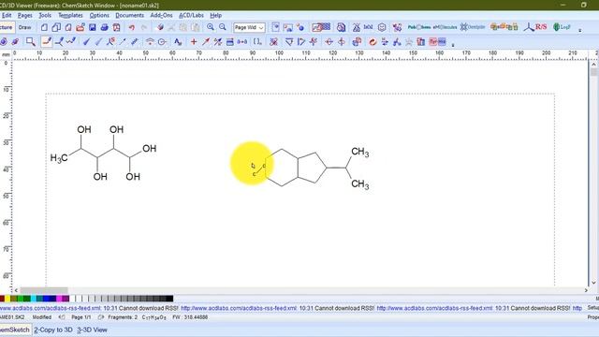The height and width of the screenshot is (337, 599).
Task: Click the brackets tool icon
Action: click(258, 41)
